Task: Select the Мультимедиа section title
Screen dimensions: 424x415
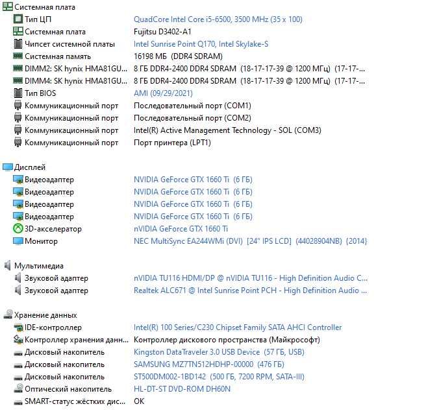Action: tap(39, 266)
